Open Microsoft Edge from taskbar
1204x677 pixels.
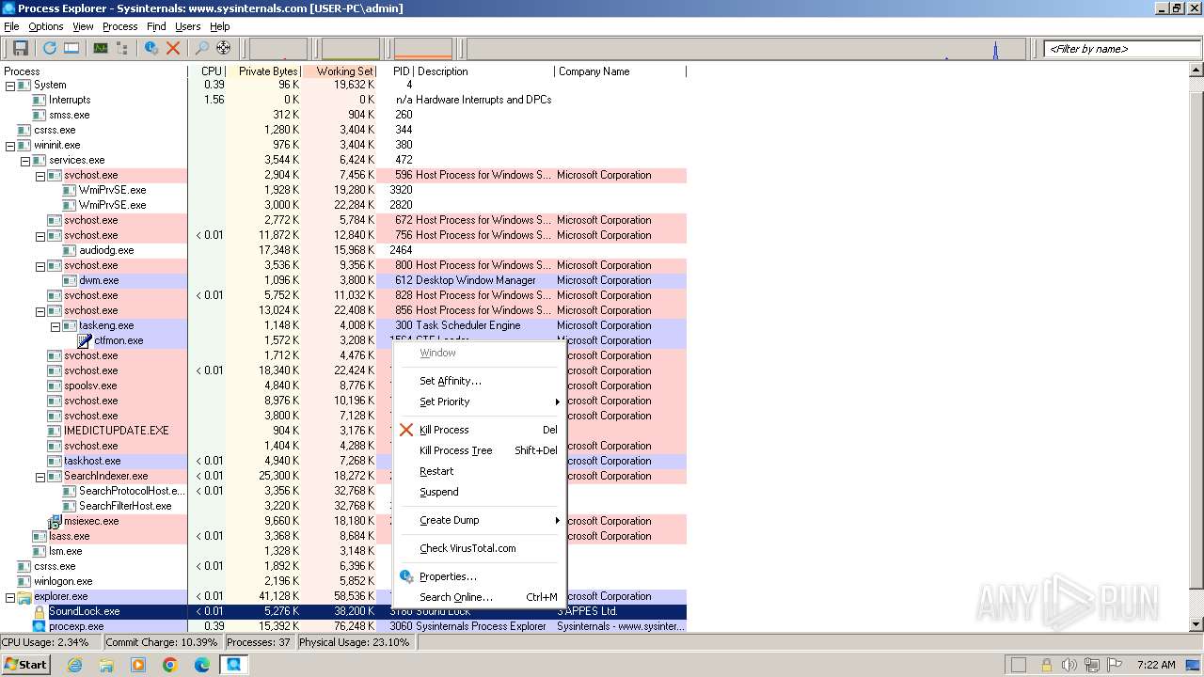(x=202, y=665)
